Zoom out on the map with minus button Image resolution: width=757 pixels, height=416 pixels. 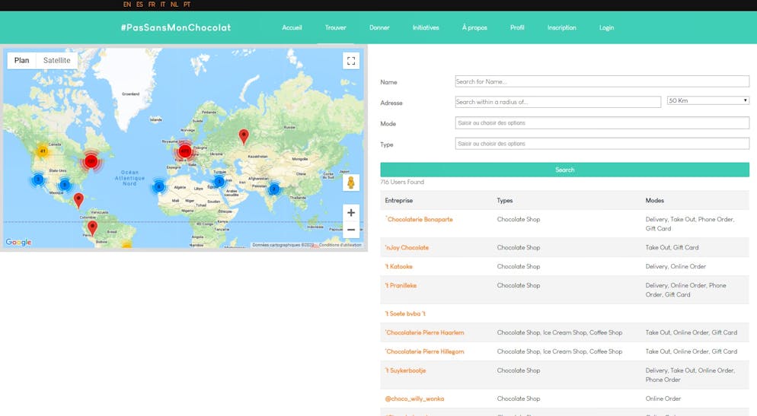[351, 230]
